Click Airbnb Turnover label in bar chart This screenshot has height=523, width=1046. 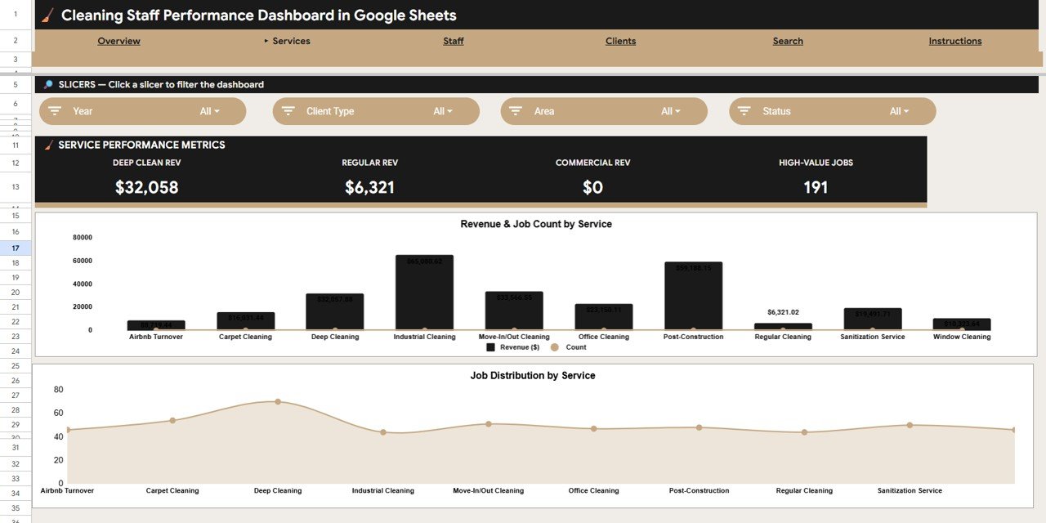(156, 337)
